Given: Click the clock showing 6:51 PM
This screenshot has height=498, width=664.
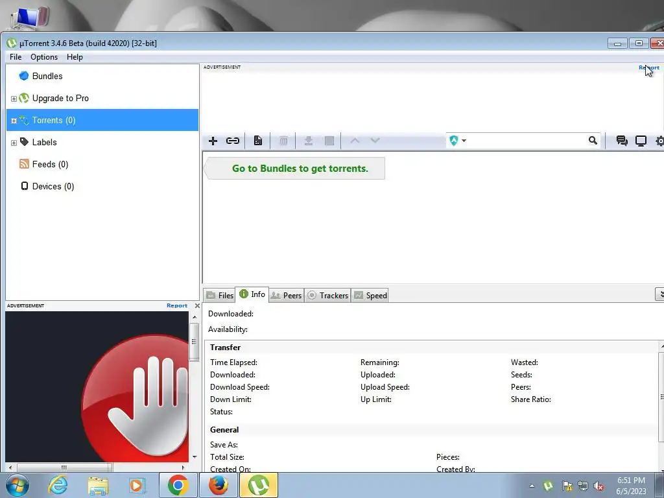Looking at the screenshot, I should point(631,486).
